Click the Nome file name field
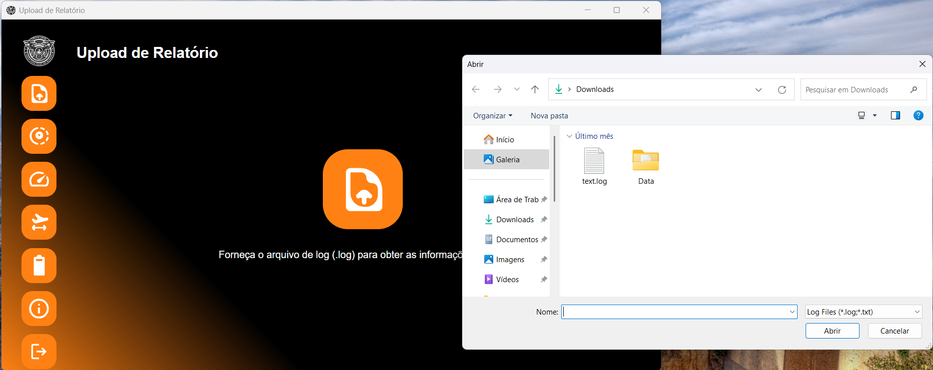Image resolution: width=933 pixels, height=370 pixels. [x=675, y=312]
